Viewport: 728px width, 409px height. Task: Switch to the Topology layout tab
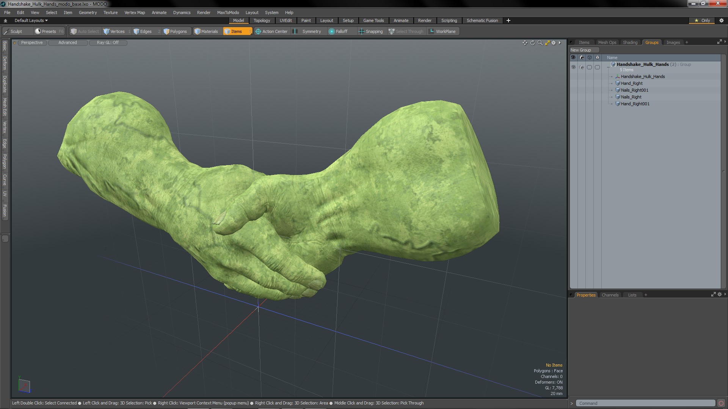click(x=262, y=20)
